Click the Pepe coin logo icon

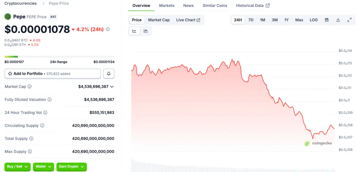pyautogui.click(x=8, y=17)
